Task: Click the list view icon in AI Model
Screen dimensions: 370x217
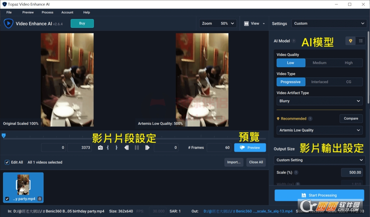Action: (361, 41)
